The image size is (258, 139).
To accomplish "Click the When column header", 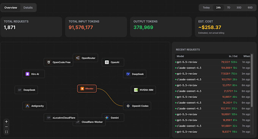I will pos(247,56).
